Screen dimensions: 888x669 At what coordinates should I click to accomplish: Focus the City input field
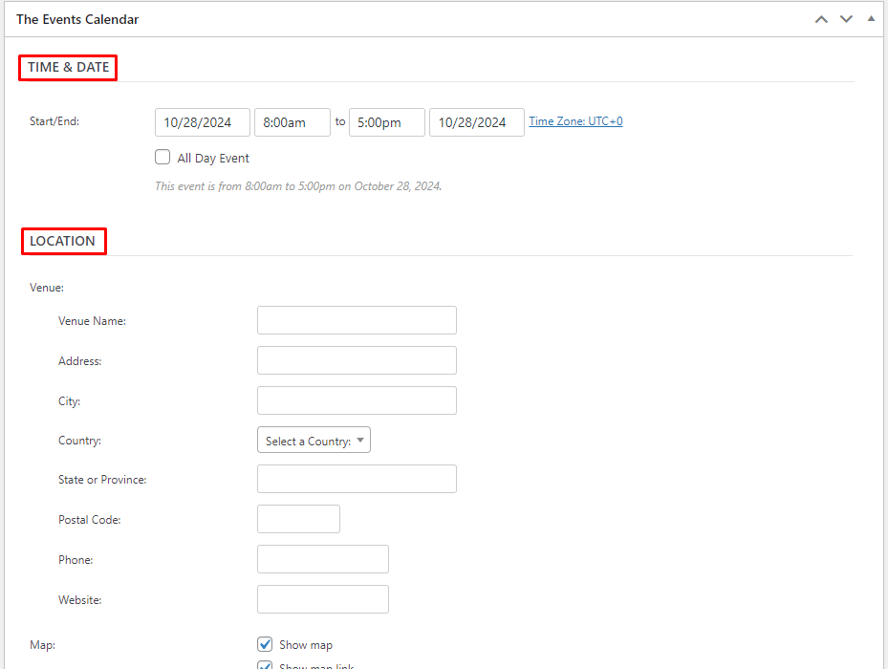tap(357, 400)
